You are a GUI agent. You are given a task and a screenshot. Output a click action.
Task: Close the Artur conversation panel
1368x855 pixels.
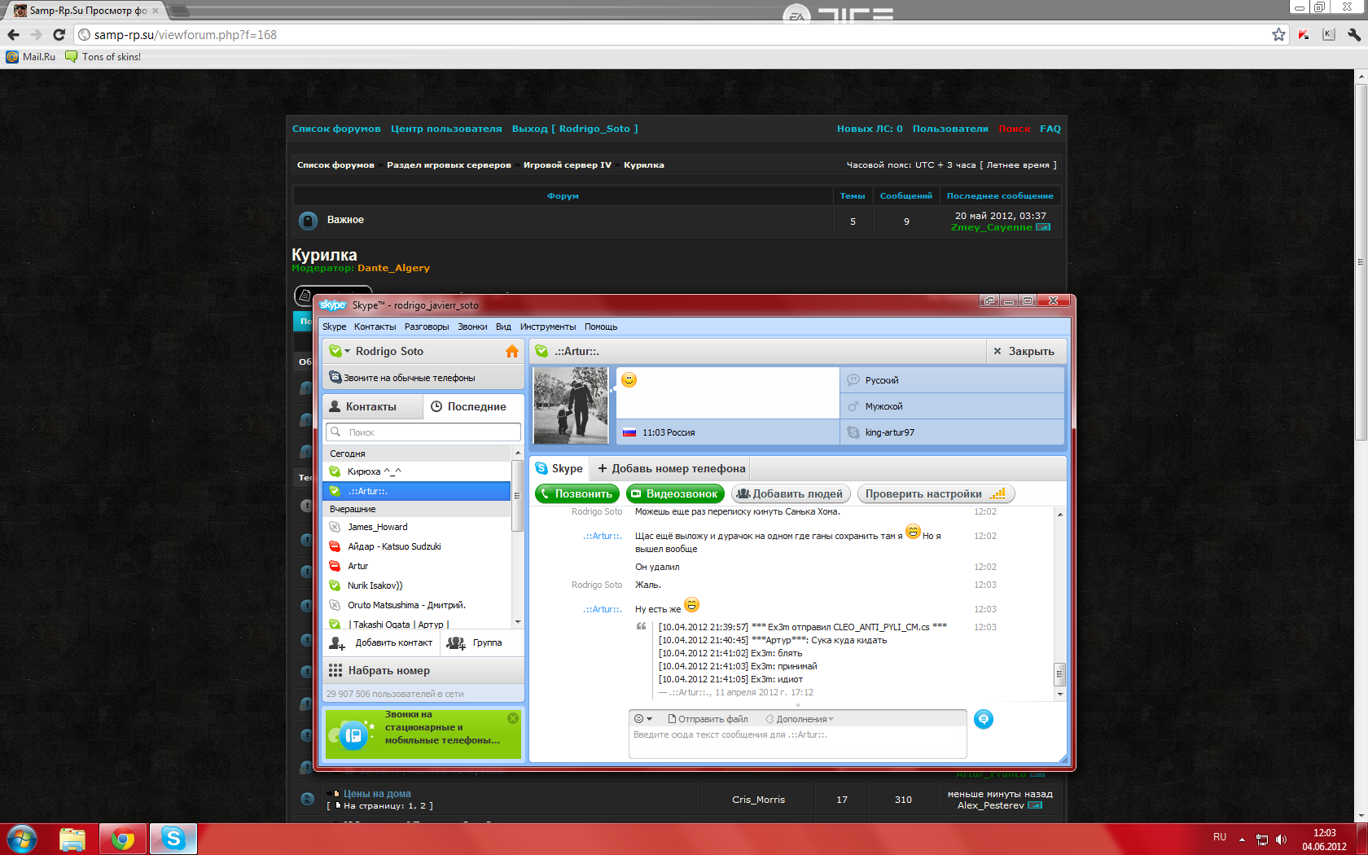pyautogui.click(x=1024, y=352)
